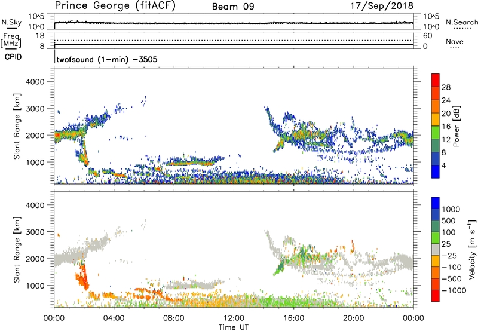478x331 pixels.
Task: Click the 'Time UT' axis title
Action: [234, 327]
